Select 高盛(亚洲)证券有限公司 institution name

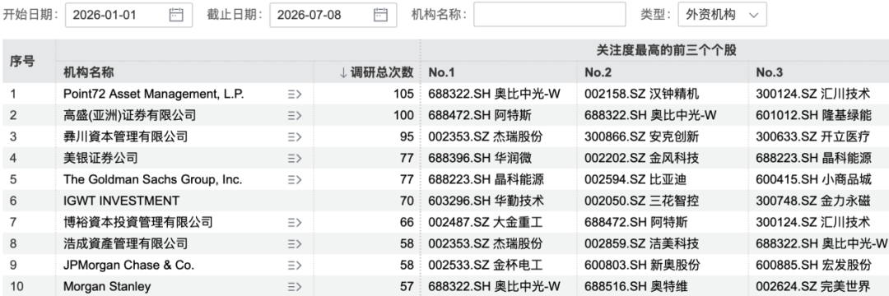click(130, 115)
